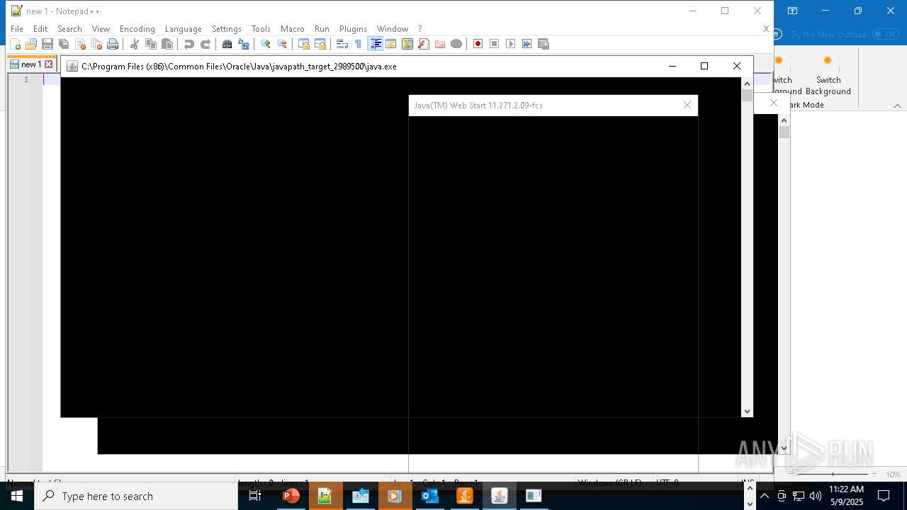Zoom in using the toolbar icon
Viewport: 907px width, 510px height.
click(266, 44)
